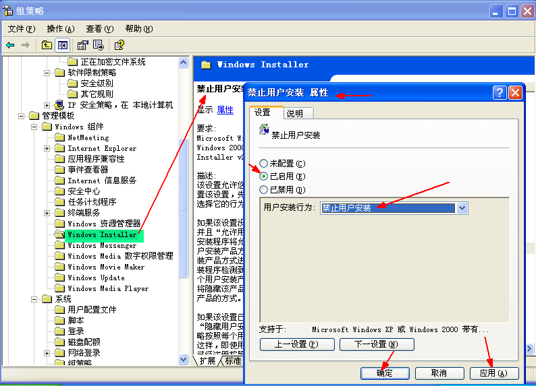Switch to the 设置 tab
The image size is (536, 386).
click(266, 112)
